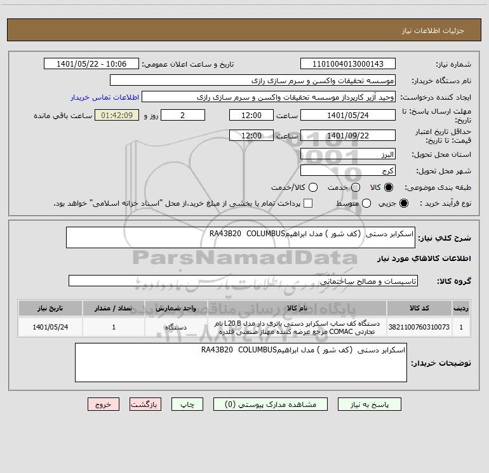
Task: Click the چاپ print button
Action: pyautogui.click(x=187, y=404)
